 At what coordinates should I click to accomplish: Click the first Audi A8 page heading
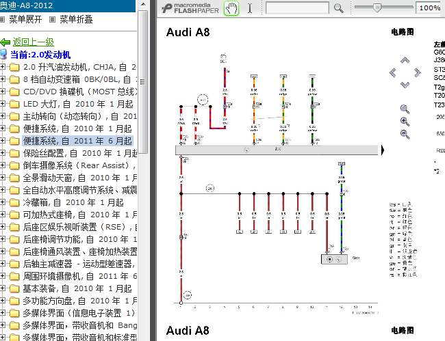(188, 32)
